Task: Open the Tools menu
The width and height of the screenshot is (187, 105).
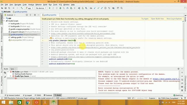Action: pyautogui.click(x=55, y=5)
